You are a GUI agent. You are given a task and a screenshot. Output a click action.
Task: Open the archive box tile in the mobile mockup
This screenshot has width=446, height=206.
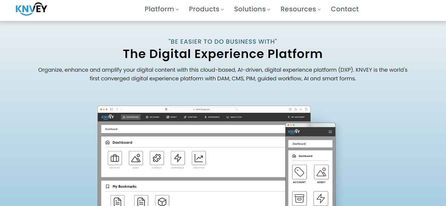(x=299, y=198)
